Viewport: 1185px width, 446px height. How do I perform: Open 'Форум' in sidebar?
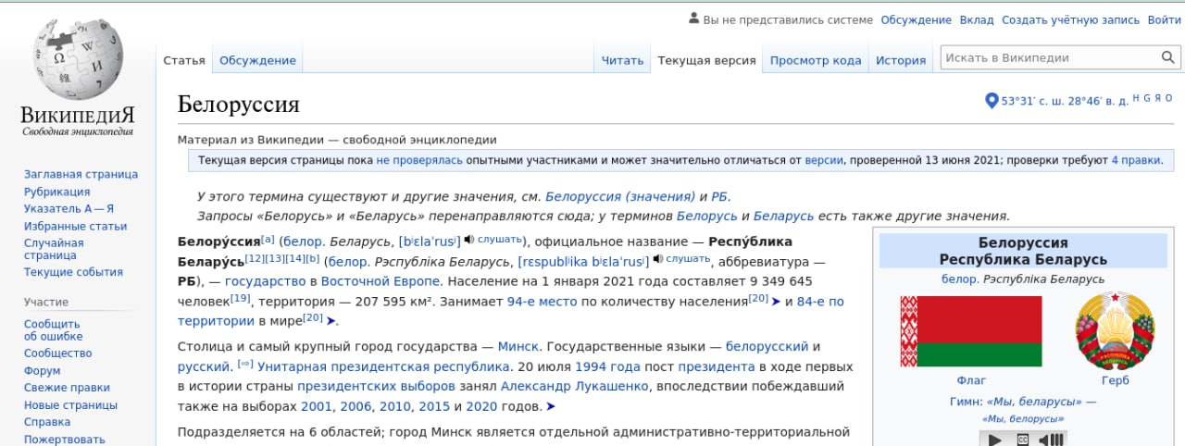(42, 370)
